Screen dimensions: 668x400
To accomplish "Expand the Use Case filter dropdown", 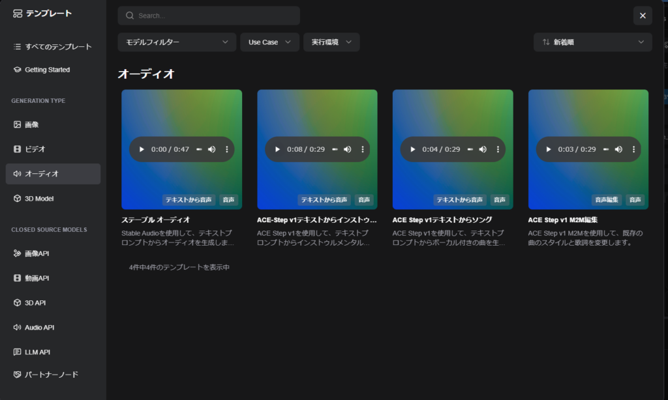I will point(269,42).
